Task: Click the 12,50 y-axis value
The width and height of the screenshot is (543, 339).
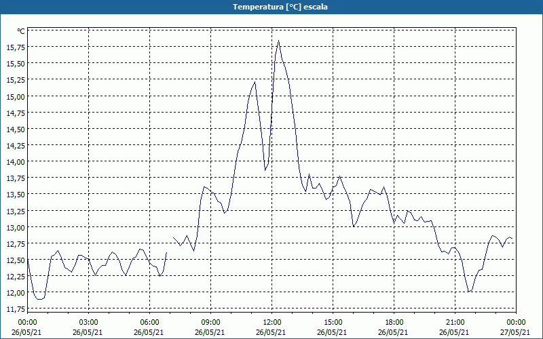Action: pyautogui.click(x=16, y=260)
